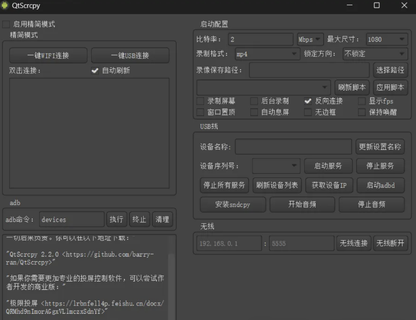Focus the 比特率 input field
This screenshot has height=320, width=416.
point(261,40)
